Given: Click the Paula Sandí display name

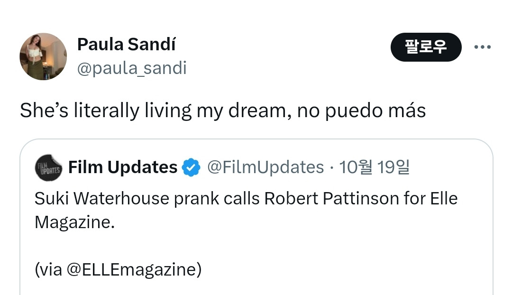Looking at the screenshot, I should (126, 45).
